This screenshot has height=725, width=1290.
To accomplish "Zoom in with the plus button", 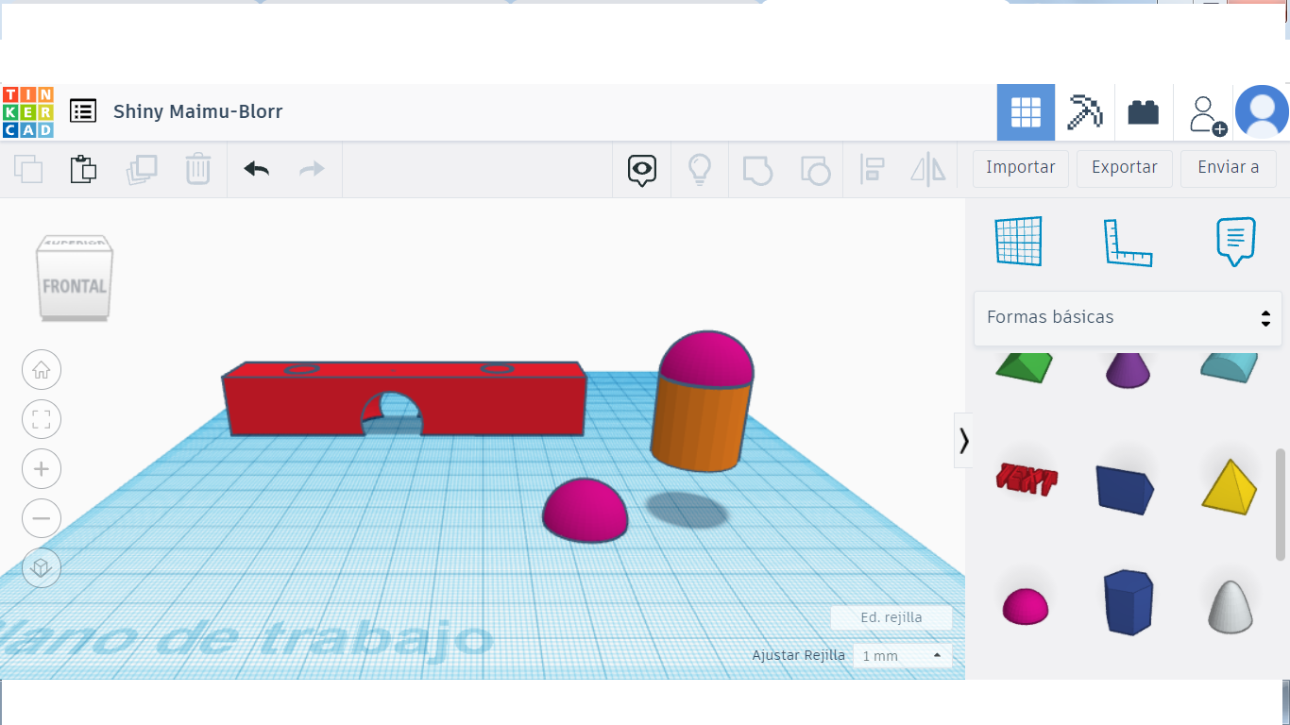I will coord(42,469).
